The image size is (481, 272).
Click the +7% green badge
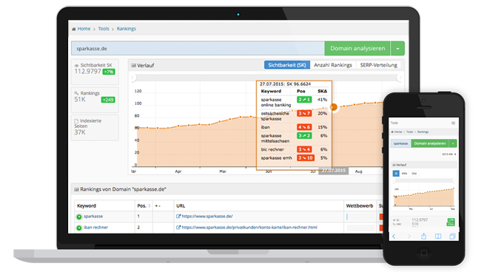[x=109, y=72]
